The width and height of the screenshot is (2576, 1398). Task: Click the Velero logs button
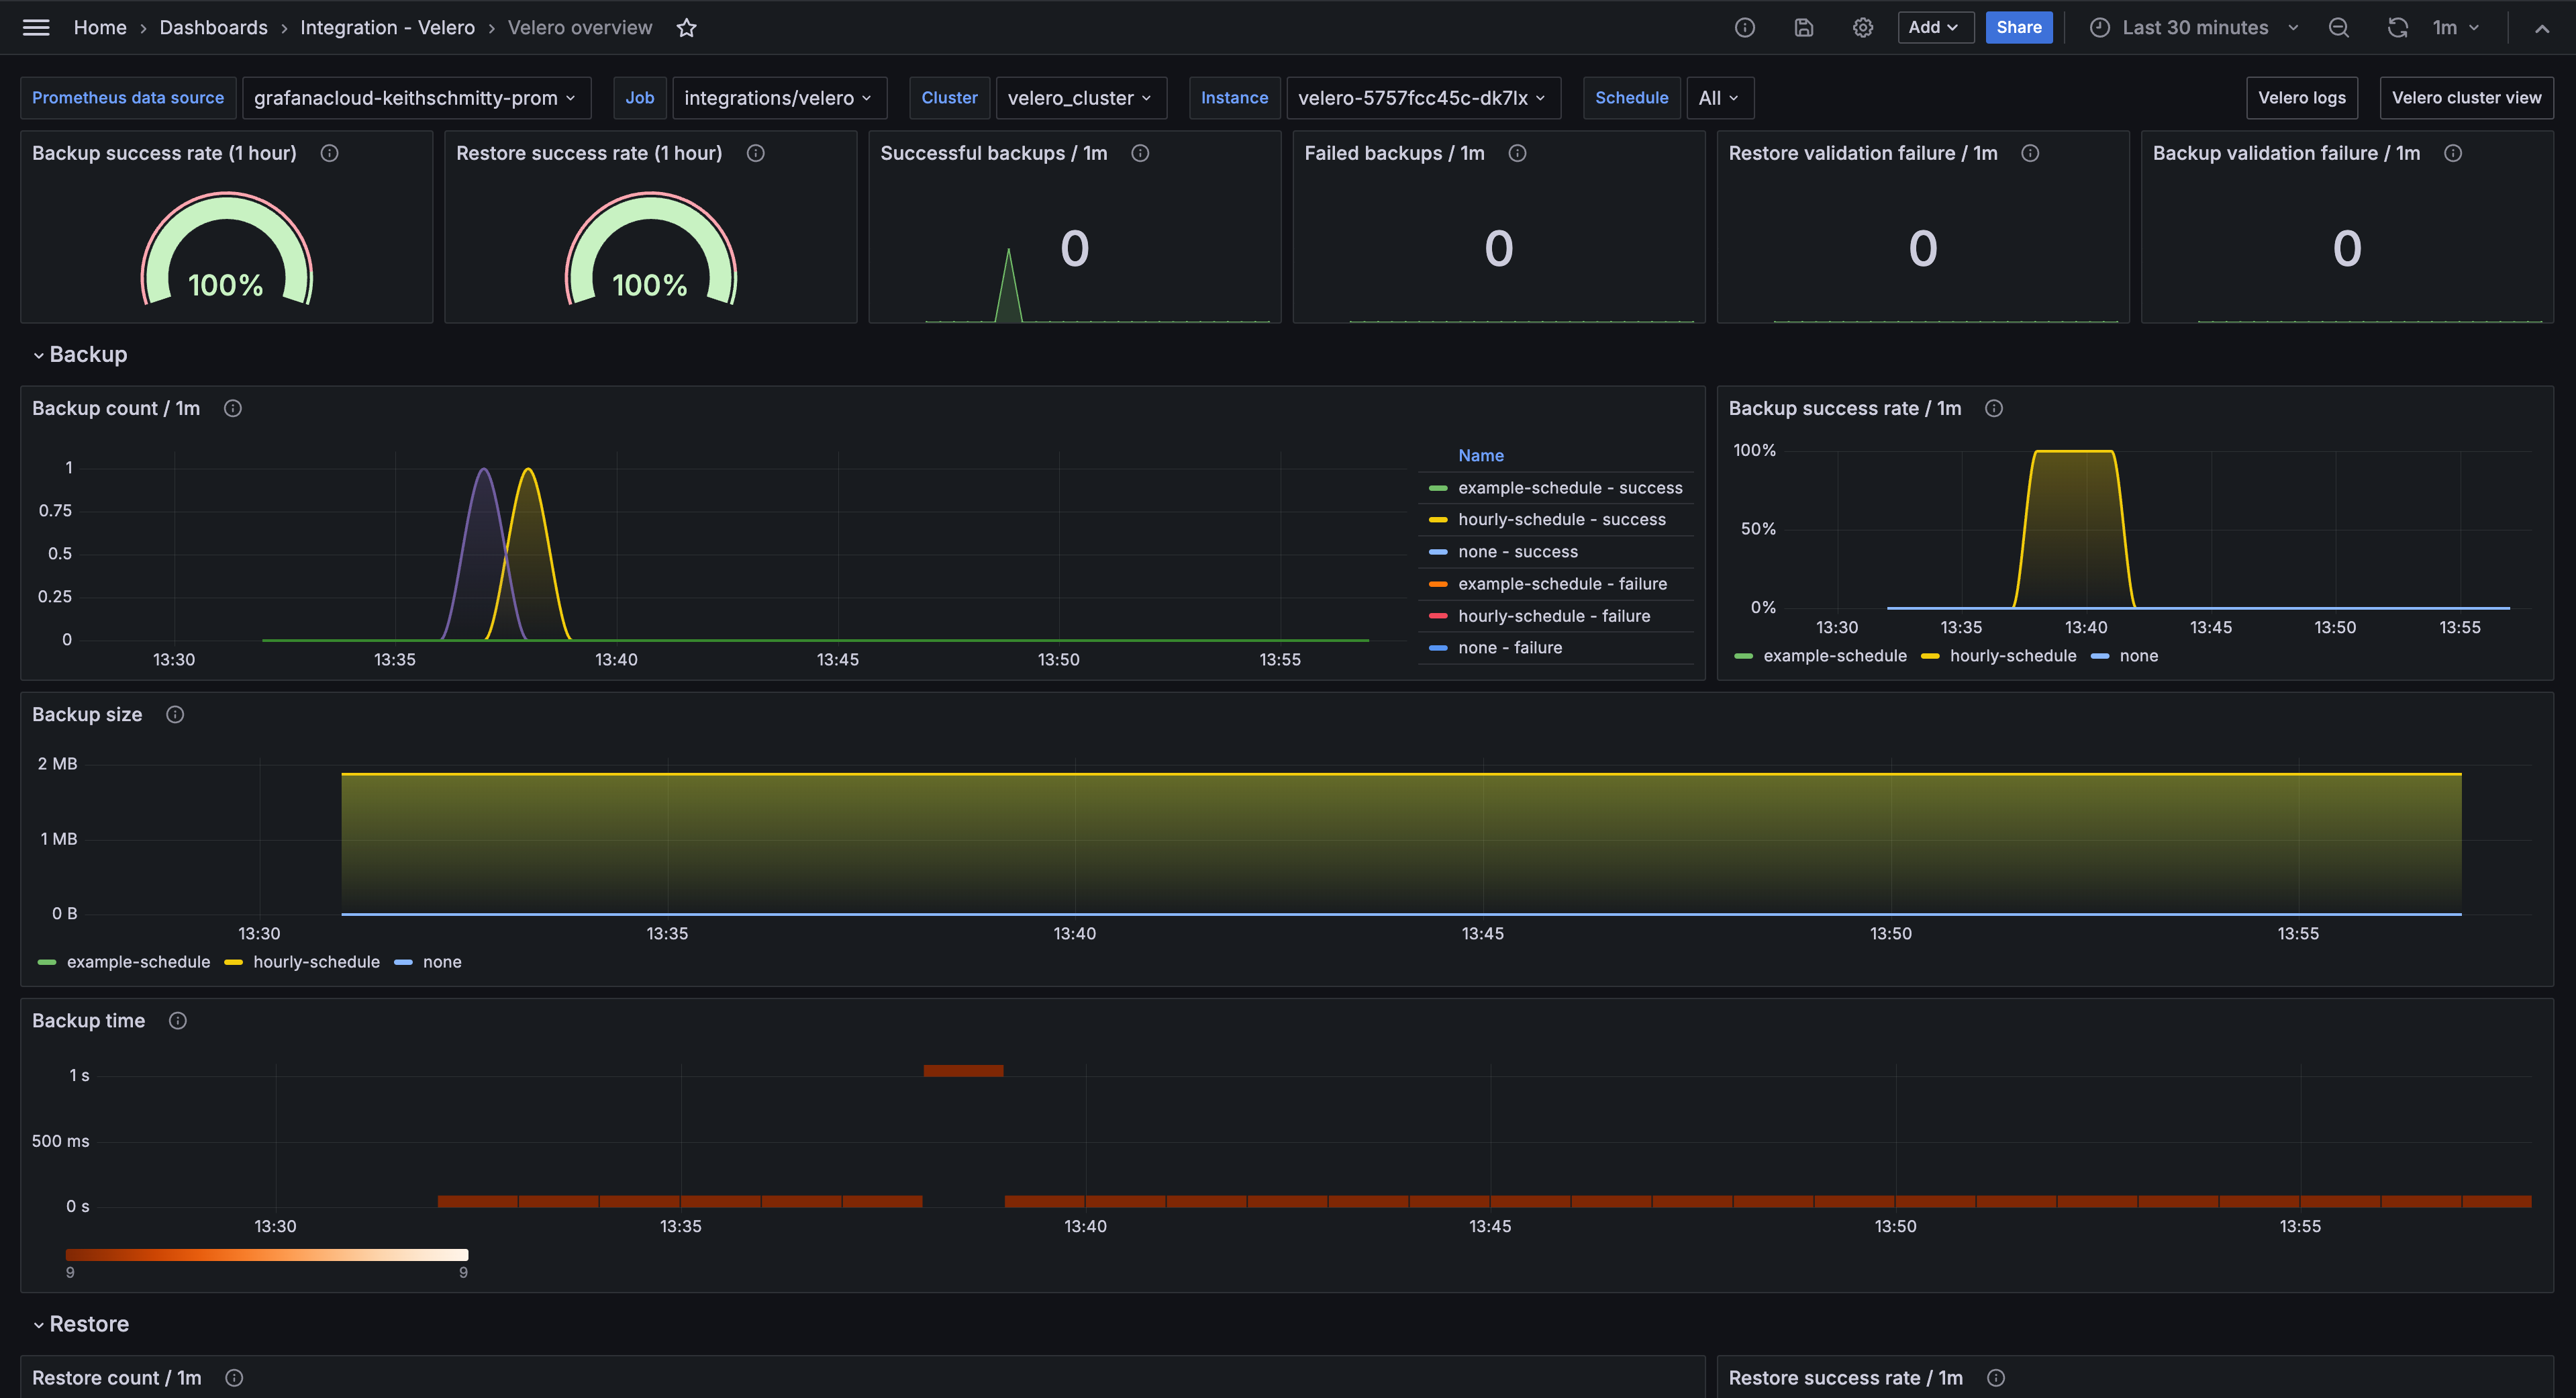click(2302, 97)
